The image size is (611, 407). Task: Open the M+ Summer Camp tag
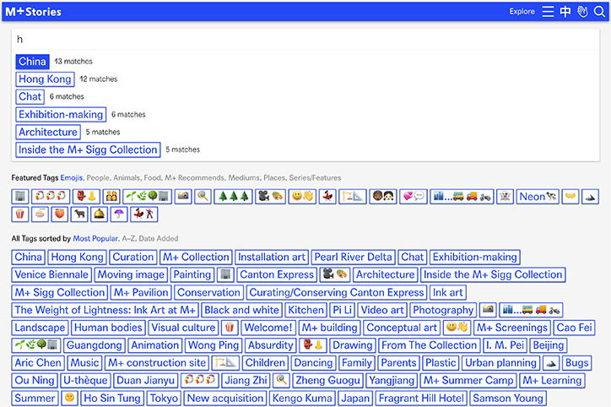point(468,380)
